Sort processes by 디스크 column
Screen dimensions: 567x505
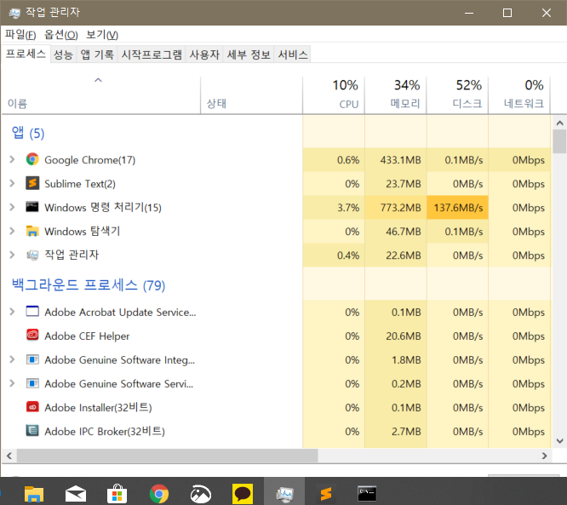[457, 96]
